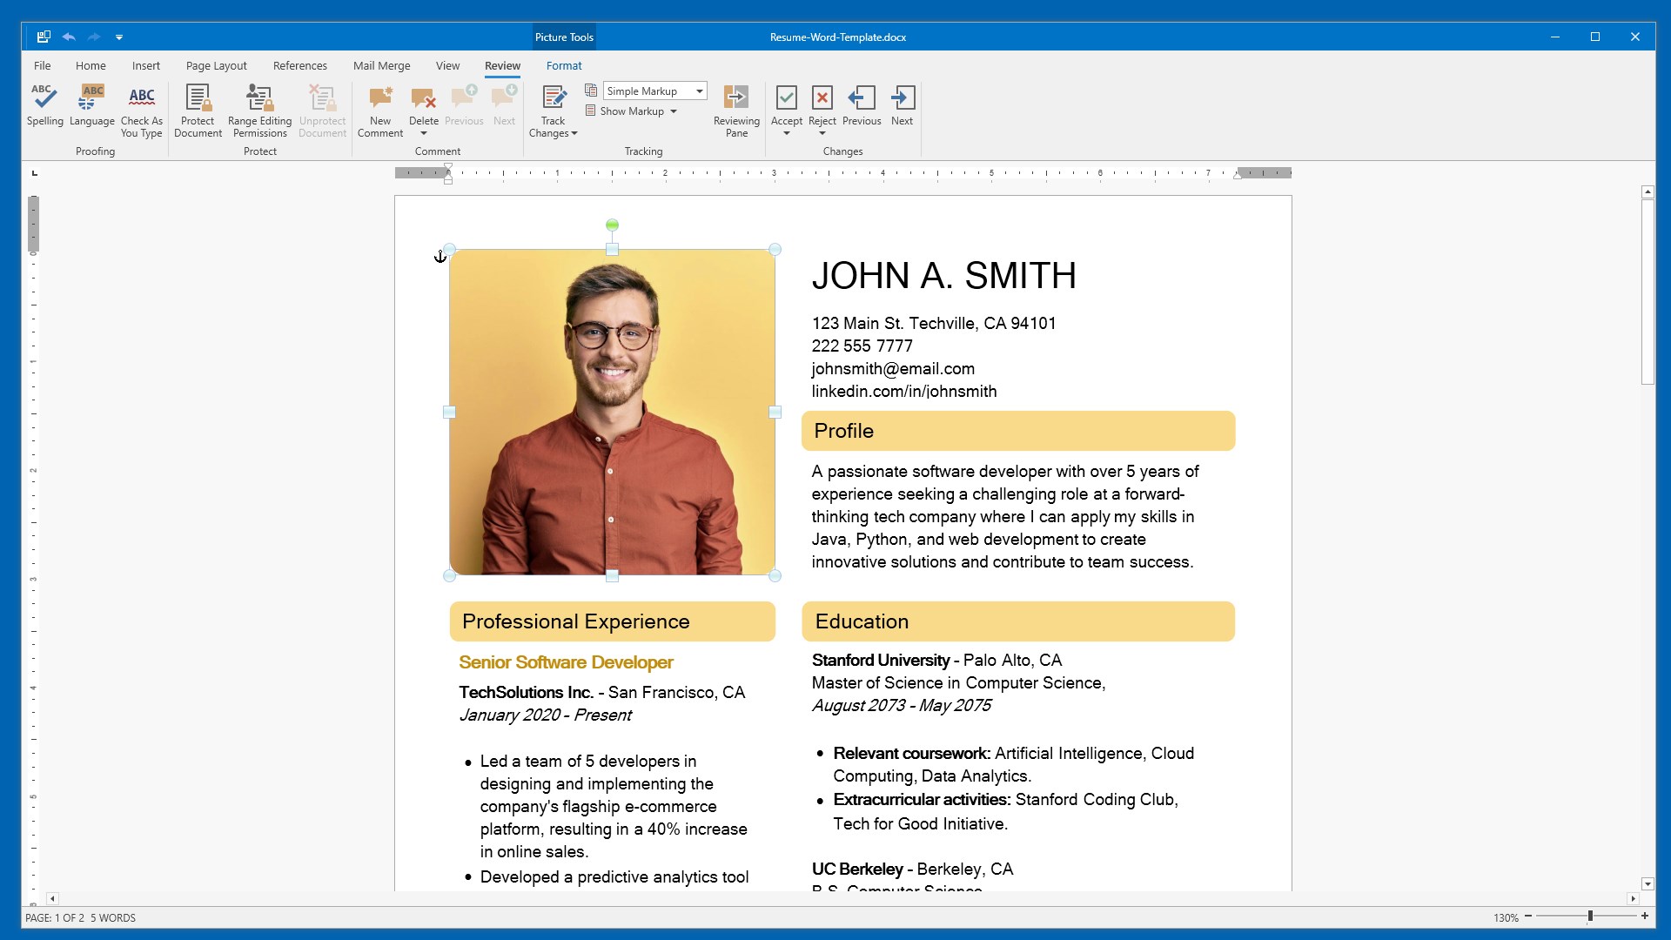Select the linkedin.com/in/johnsmith link text
This screenshot has width=1671, height=940.
pos(903,392)
